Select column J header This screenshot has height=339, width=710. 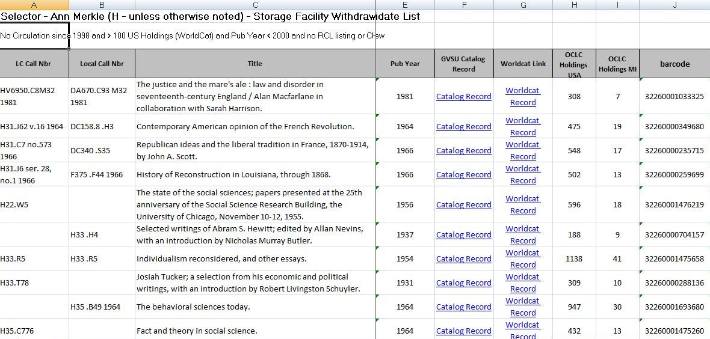674,5
